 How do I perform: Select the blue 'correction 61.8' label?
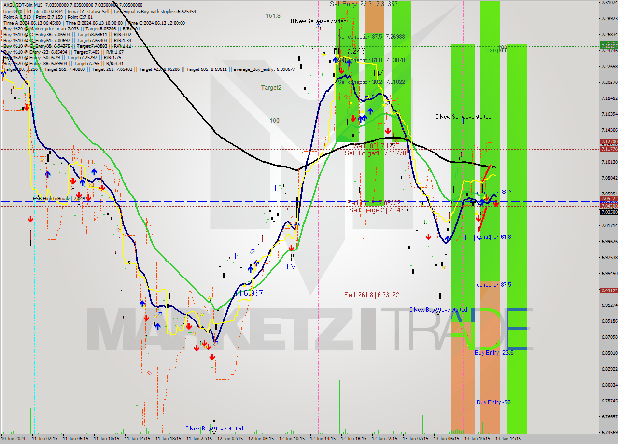[494, 237]
